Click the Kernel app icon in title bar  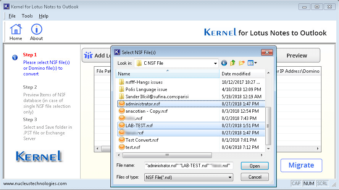[6, 6]
